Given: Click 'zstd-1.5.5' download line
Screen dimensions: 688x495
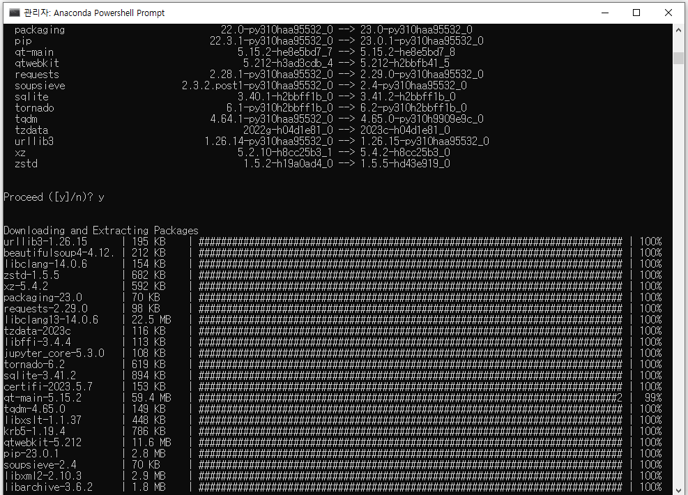Looking at the screenshot, I should [332, 275].
